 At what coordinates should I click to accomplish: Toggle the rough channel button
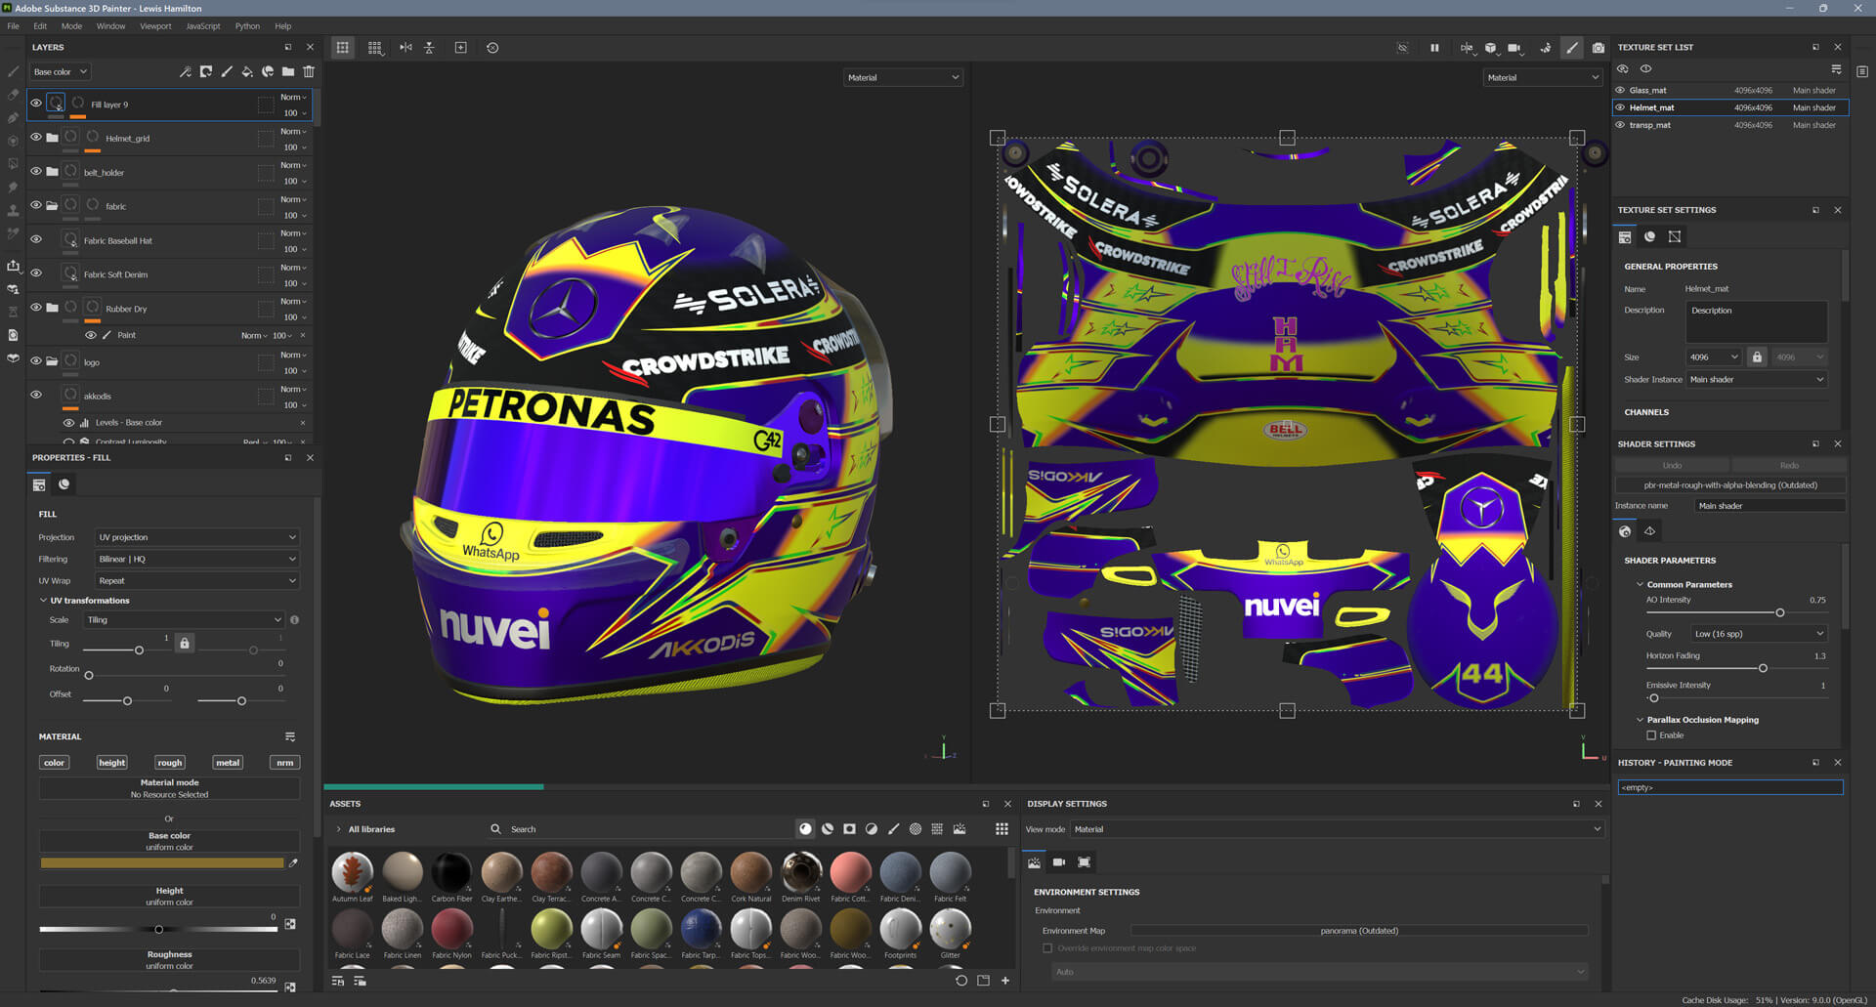click(170, 763)
